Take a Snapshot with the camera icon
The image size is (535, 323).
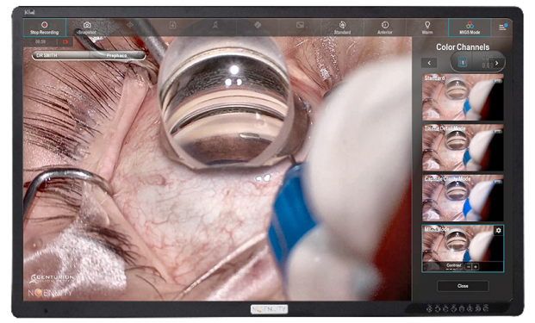[87, 28]
